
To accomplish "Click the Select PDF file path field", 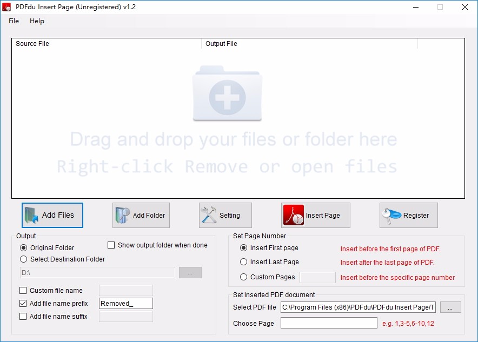I will tap(358, 307).
